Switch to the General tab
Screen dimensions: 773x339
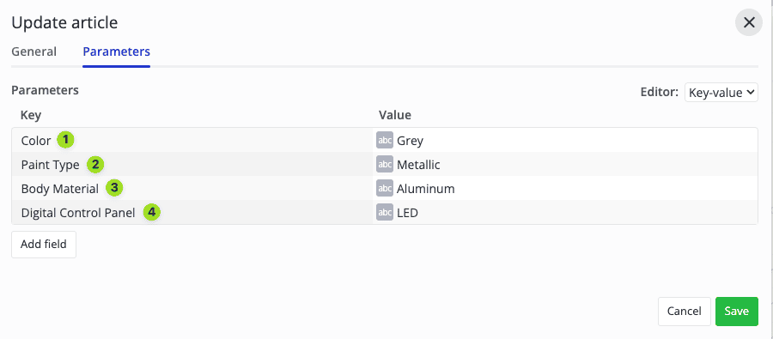[34, 51]
